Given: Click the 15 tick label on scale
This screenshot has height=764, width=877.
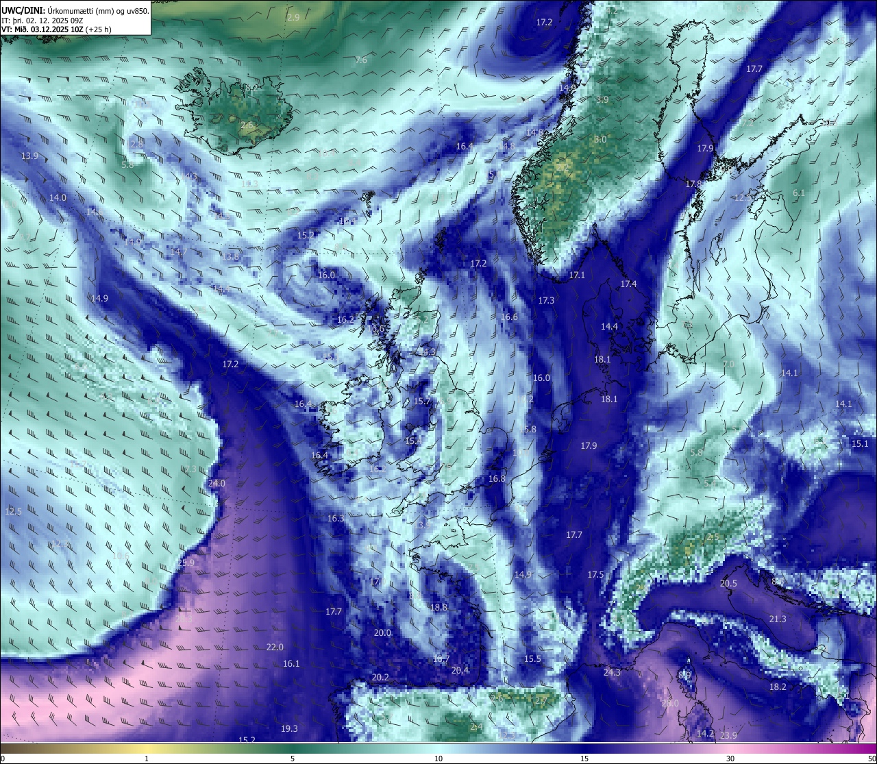Looking at the screenshot, I should 584,759.
